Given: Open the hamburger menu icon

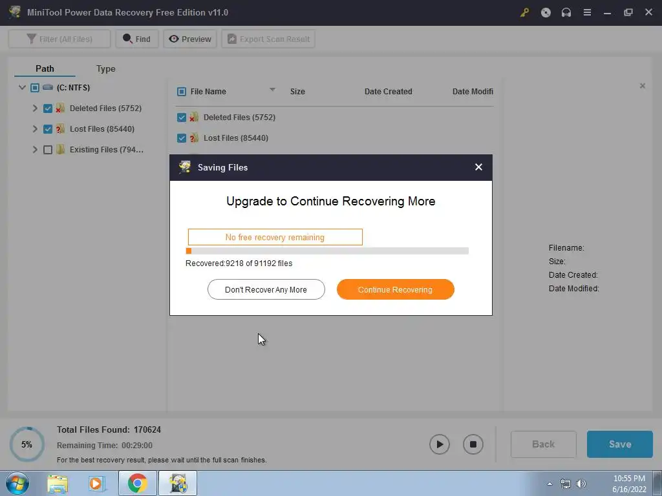Looking at the screenshot, I should [587, 13].
